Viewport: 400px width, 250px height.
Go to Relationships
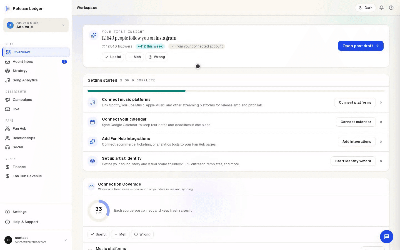36,138
